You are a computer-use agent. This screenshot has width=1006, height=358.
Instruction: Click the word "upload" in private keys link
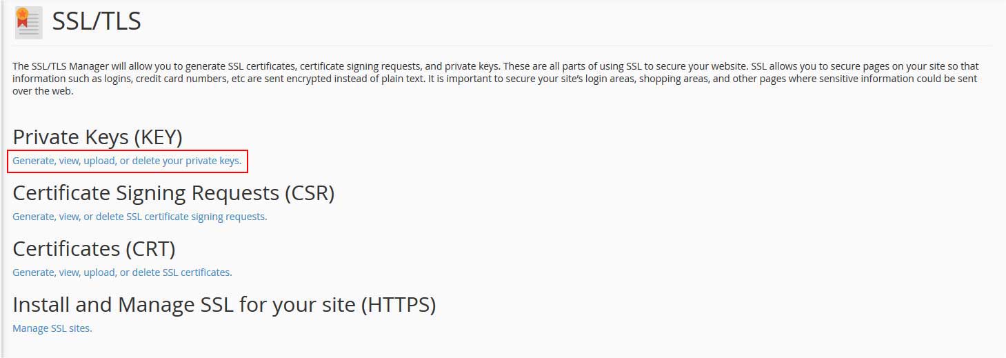point(99,161)
